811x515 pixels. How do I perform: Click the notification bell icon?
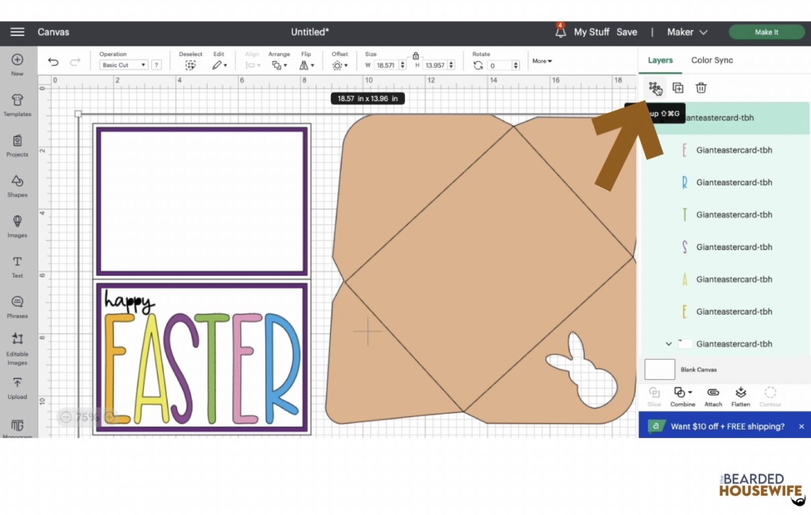point(559,32)
